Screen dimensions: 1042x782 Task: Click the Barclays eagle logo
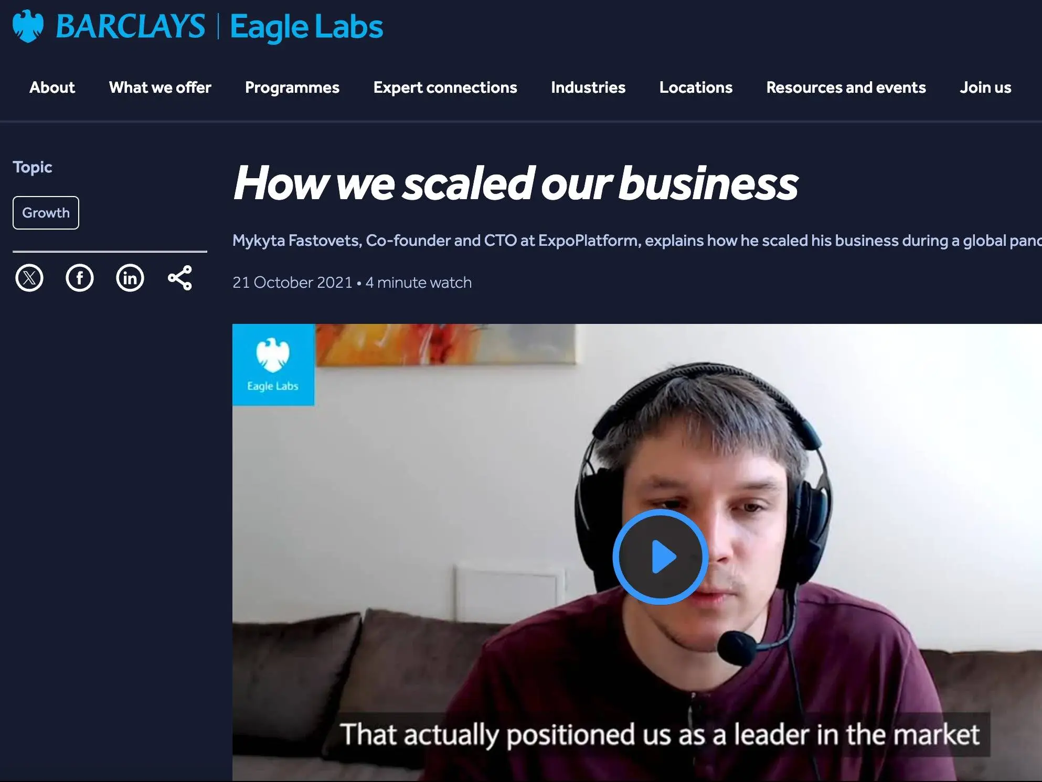pos(28,26)
